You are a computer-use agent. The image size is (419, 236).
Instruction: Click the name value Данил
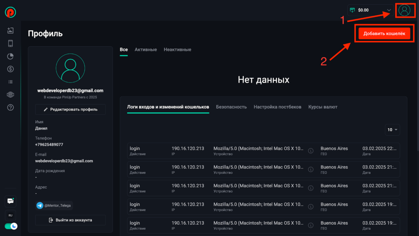(41, 128)
